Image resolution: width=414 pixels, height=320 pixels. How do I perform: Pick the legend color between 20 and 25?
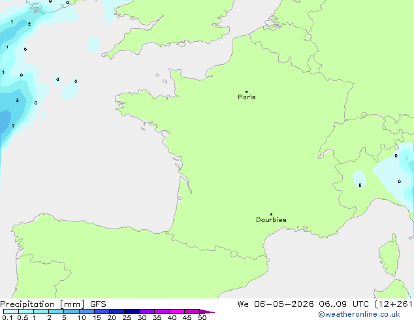tap(117, 312)
